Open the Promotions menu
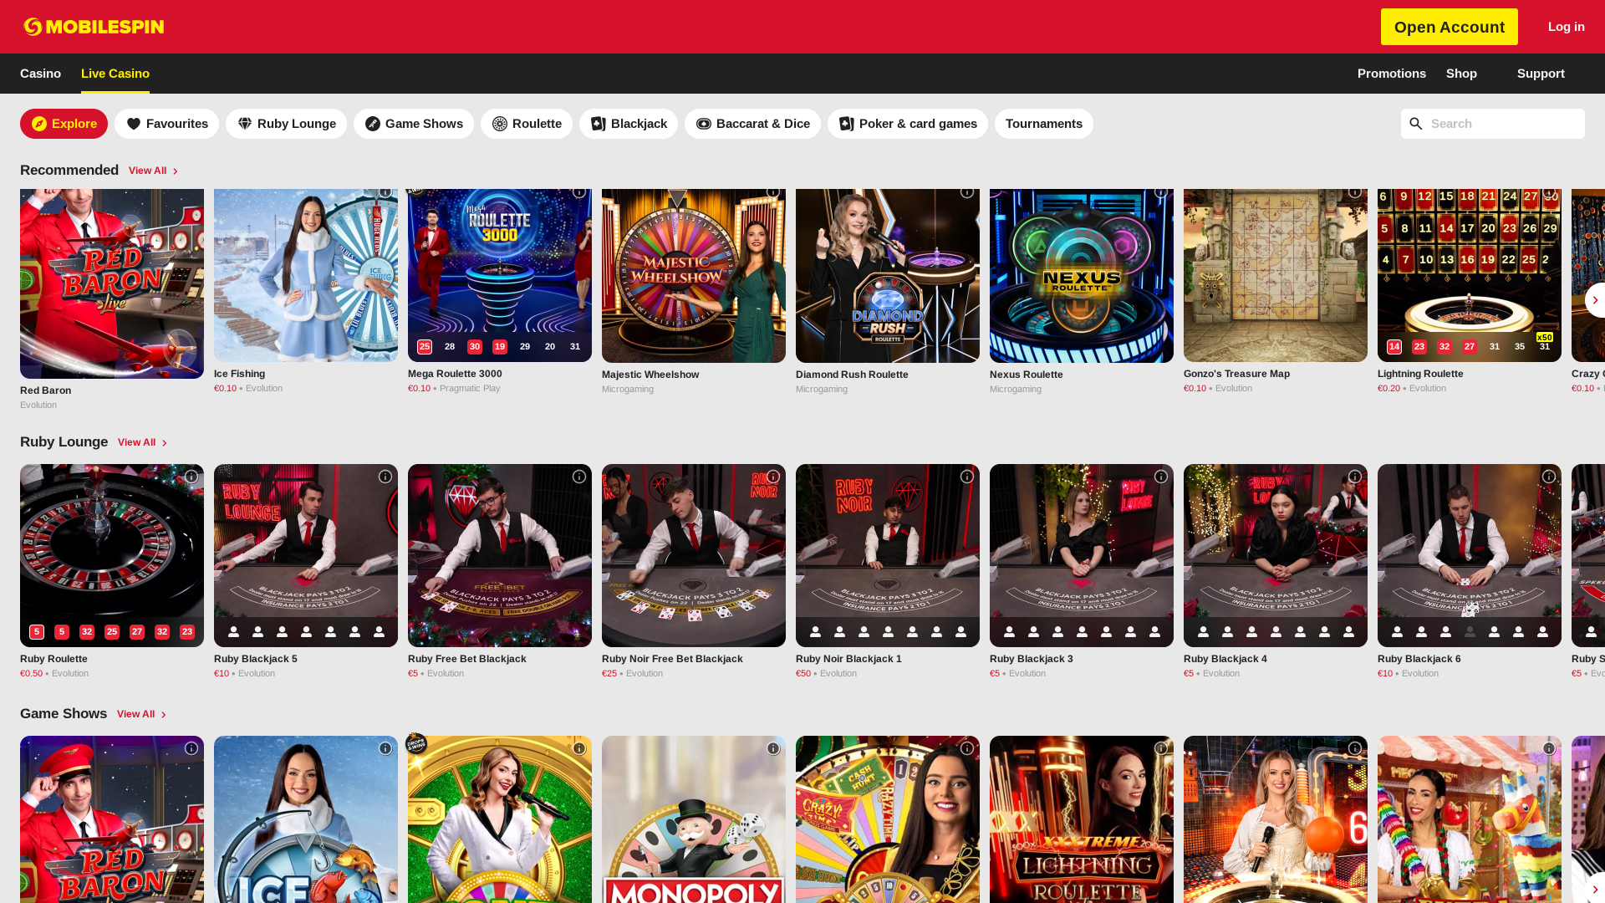Viewport: 1605px width, 903px height. pyautogui.click(x=1391, y=74)
